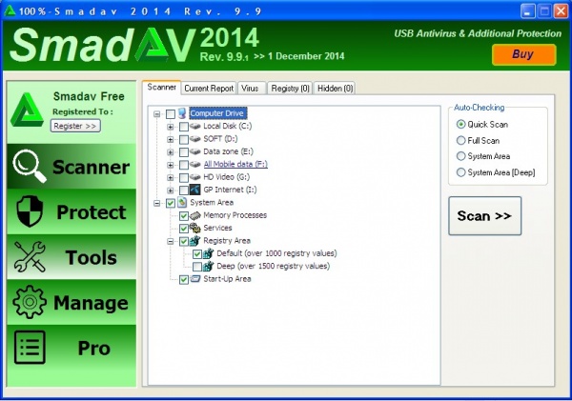Image resolution: width=572 pixels, height=401 pixels.
Task: Uncheck the Memory Processes checkbox
Action: 184,216
